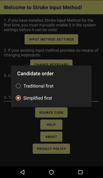Open the Source Code link button

pyautogui.click(x=51, y=113)
